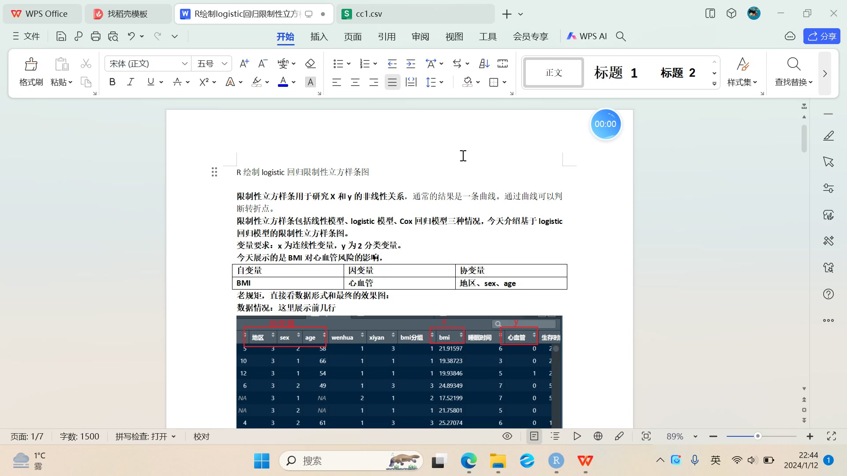Click the 分享 share button
This screenshot has width=847, height=476.
pyautogui.click(x=821, y=37)
